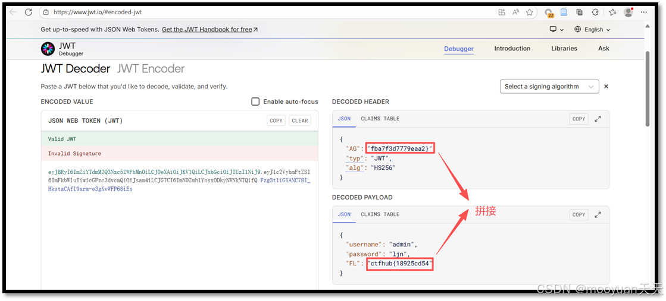666x301 pixels.
Task: Open the Favorites list icon
Action: [x=612, y=12]
